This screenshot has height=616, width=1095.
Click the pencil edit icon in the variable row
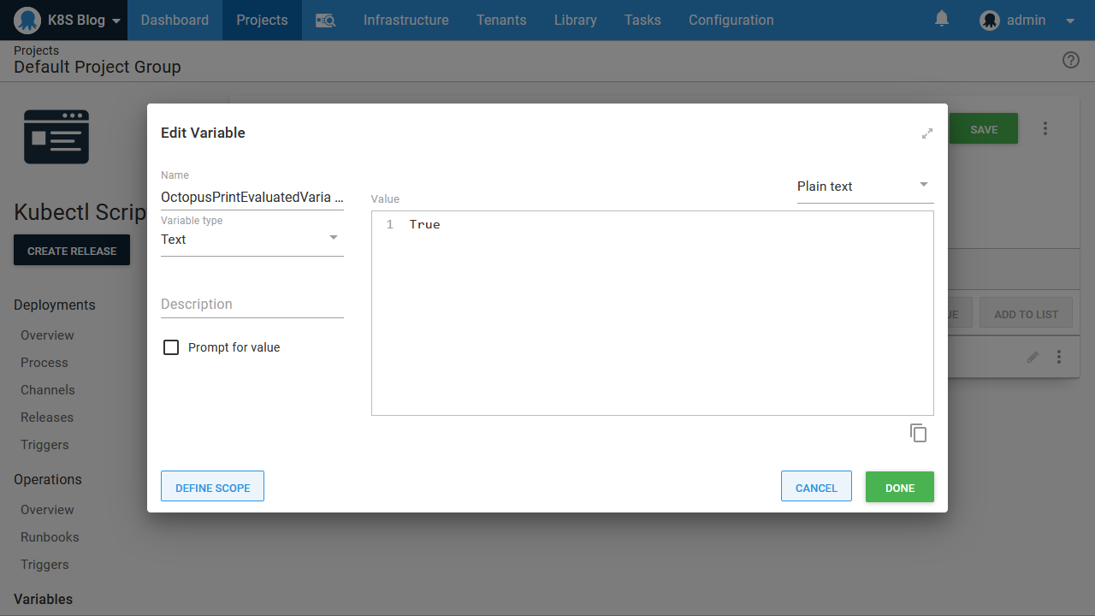click(1033, 357)
